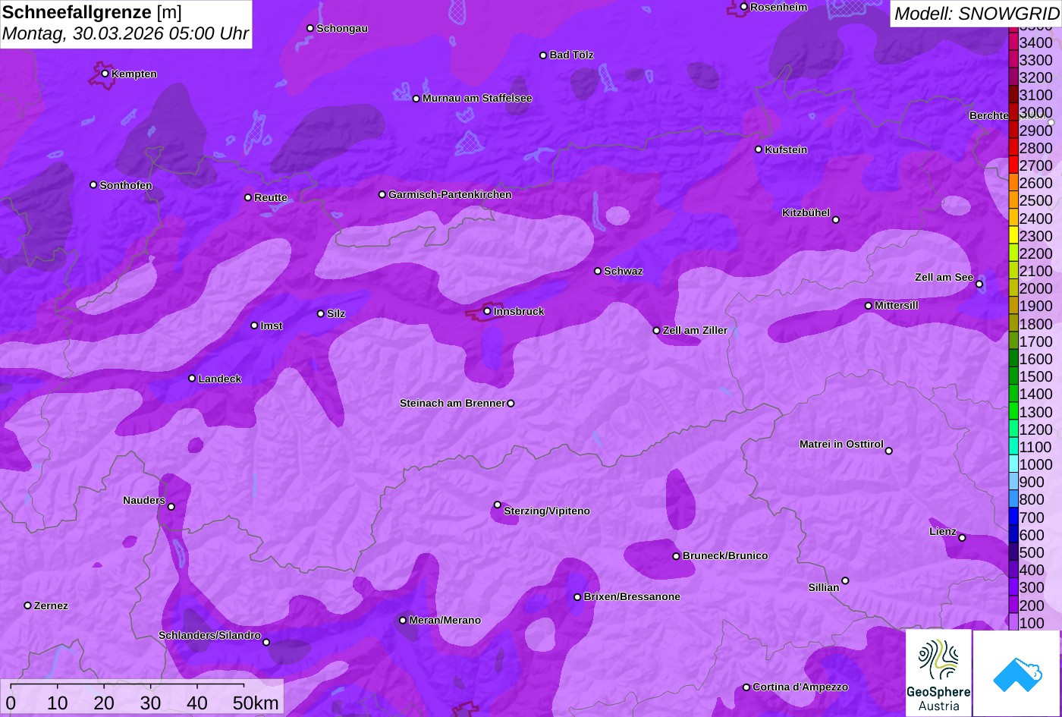
Task: Click the legend value 500
Action: [1031, 552]
